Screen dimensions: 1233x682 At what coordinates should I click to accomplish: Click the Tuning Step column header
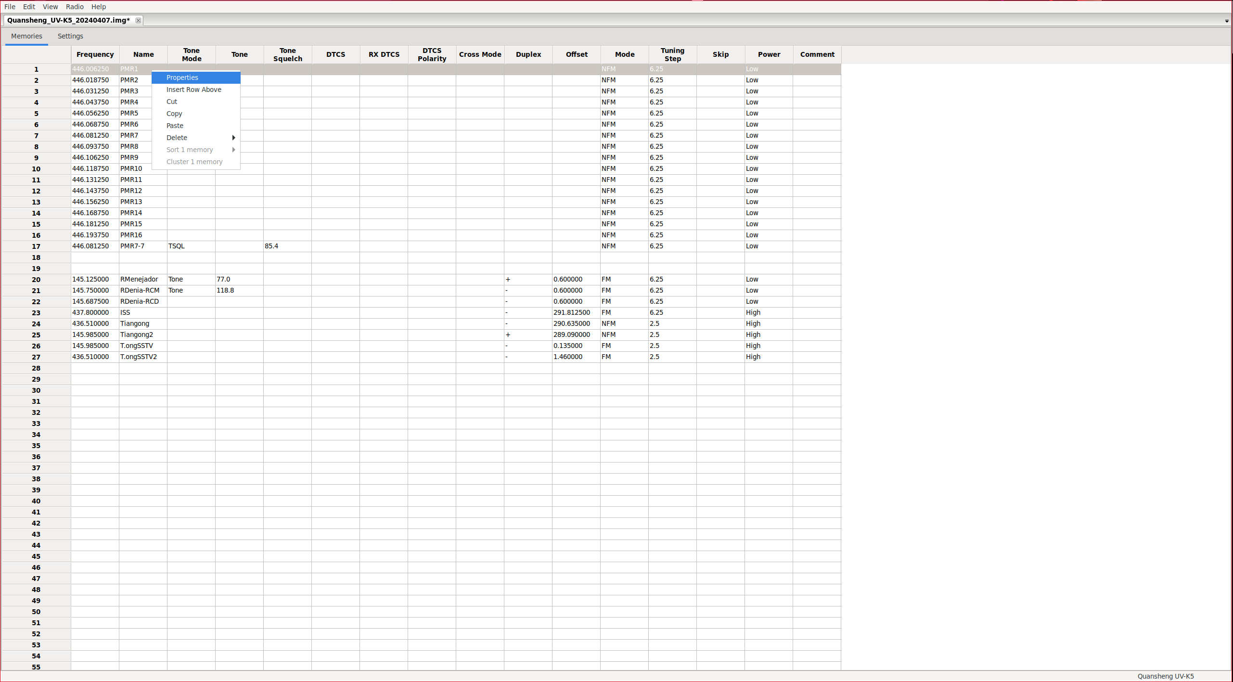pyautogui.click(x=672, y=54)
